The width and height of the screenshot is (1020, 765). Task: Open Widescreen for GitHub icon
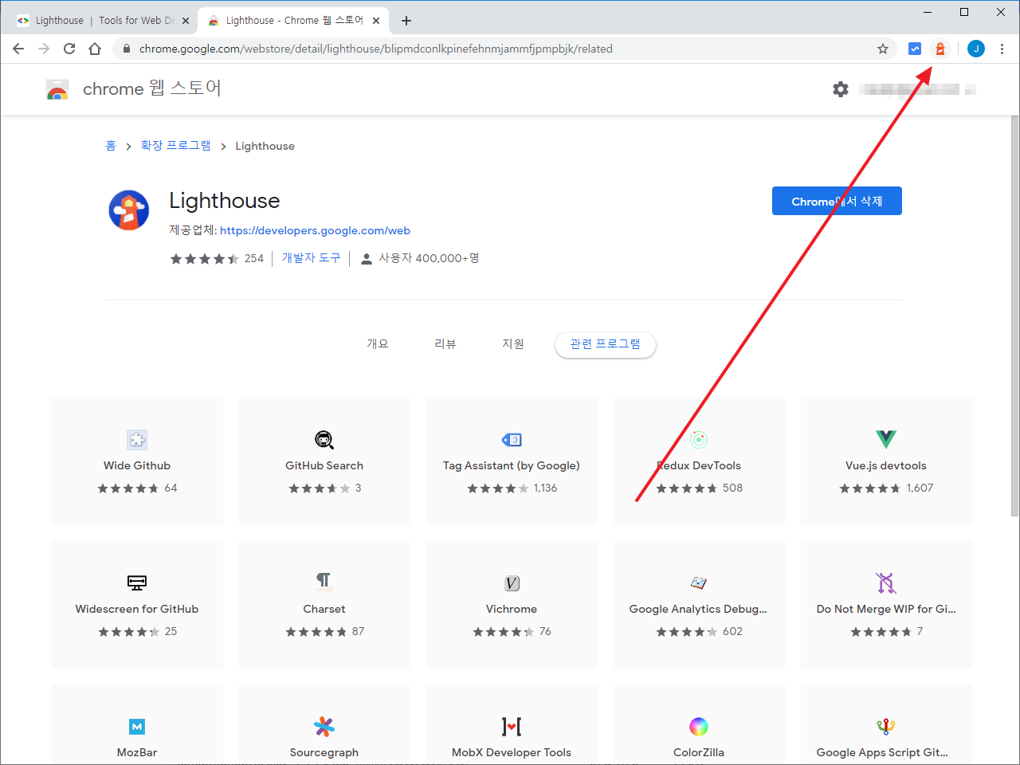click(x=137, y=583)
